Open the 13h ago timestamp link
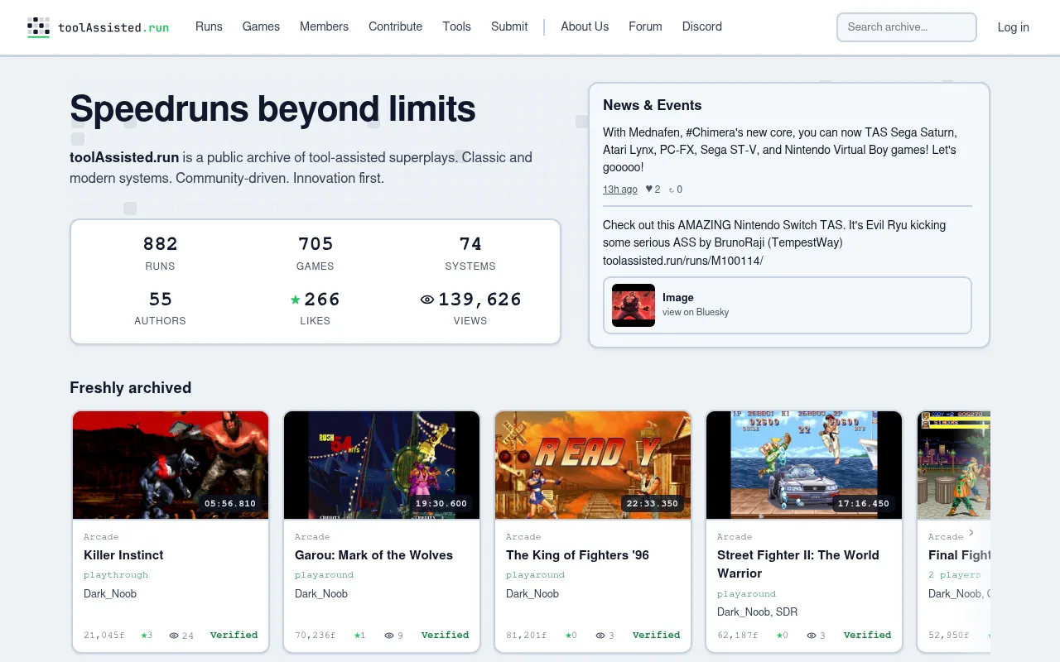 620,189
